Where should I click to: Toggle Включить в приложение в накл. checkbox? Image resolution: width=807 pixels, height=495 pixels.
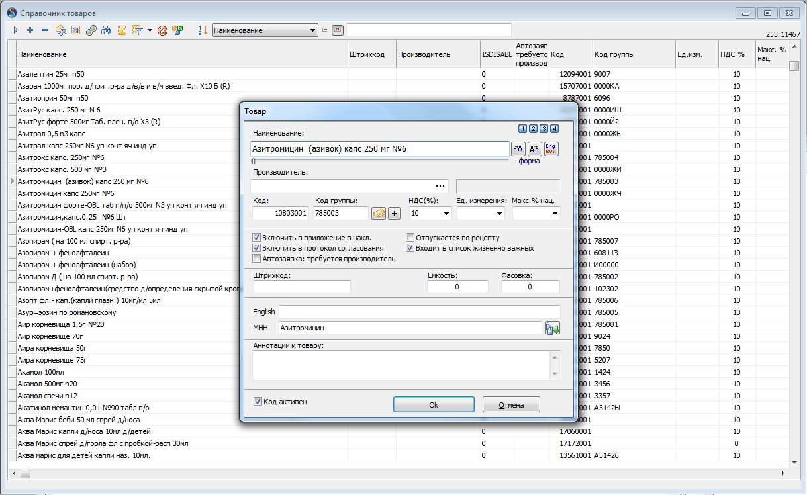(257, 238)
